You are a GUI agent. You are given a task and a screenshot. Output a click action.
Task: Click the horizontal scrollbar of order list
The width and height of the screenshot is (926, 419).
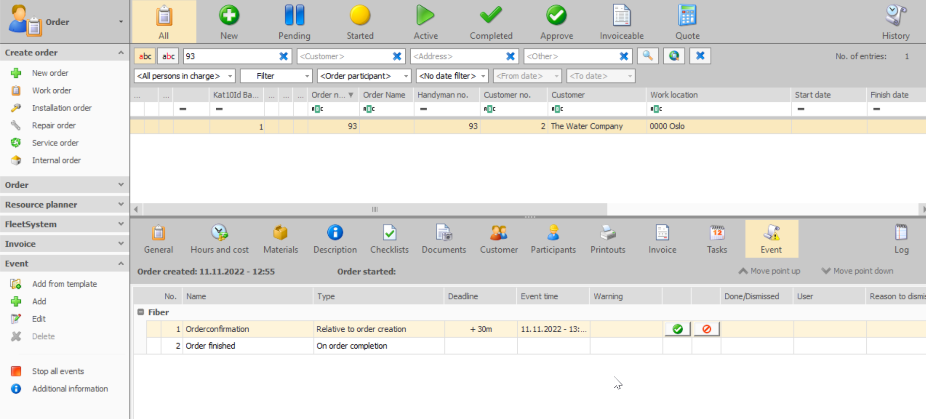pyautogui.click(x=375, y=209)
